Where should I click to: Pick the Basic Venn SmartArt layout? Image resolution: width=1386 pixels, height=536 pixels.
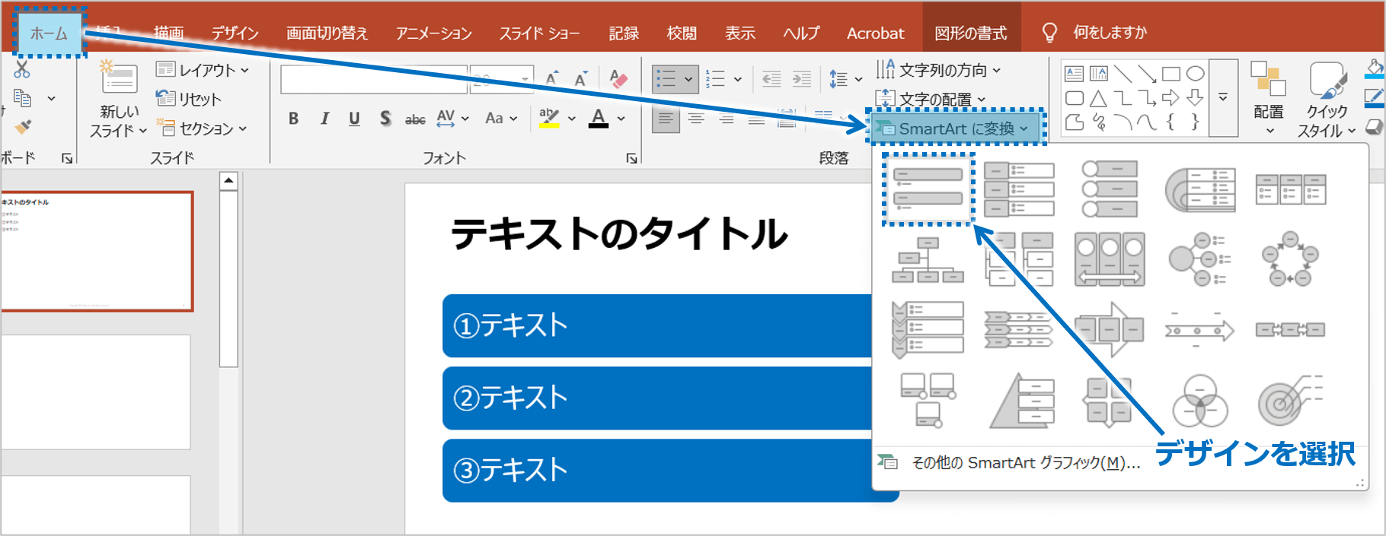tap(1199, 402)
